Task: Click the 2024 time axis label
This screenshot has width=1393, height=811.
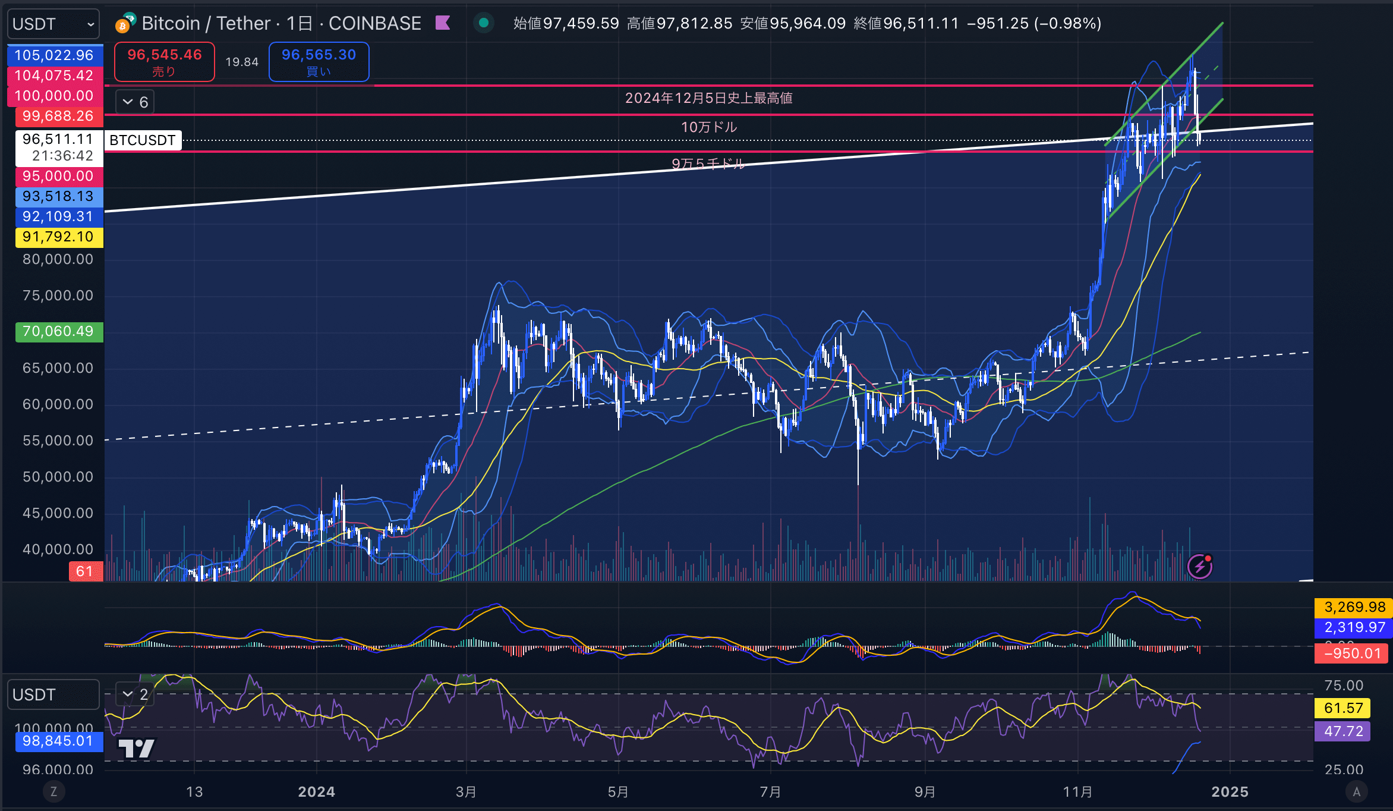Action: click(316, 792)
